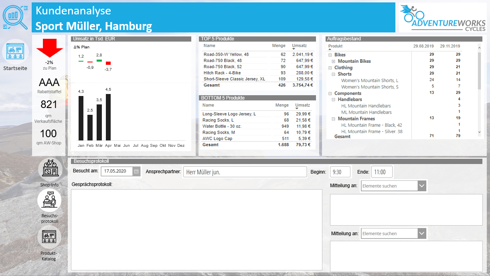
Task: Open the Startseite home icon
Action: coord(15,51)
